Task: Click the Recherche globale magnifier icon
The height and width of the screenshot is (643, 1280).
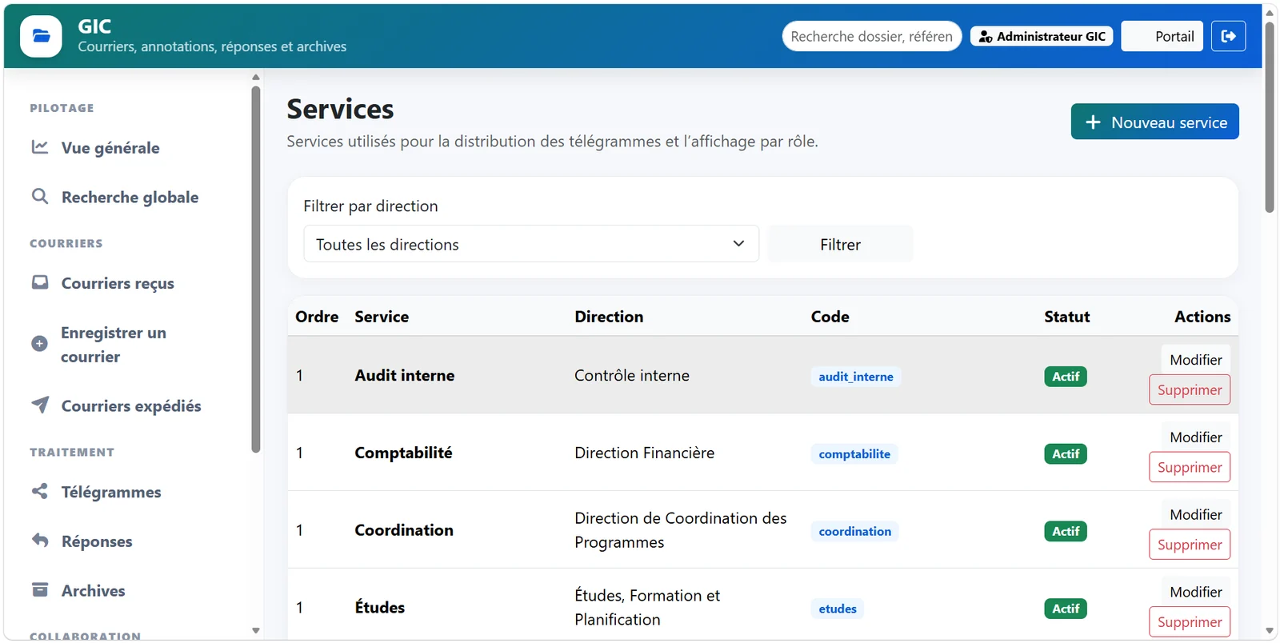Action: [39, 197]
